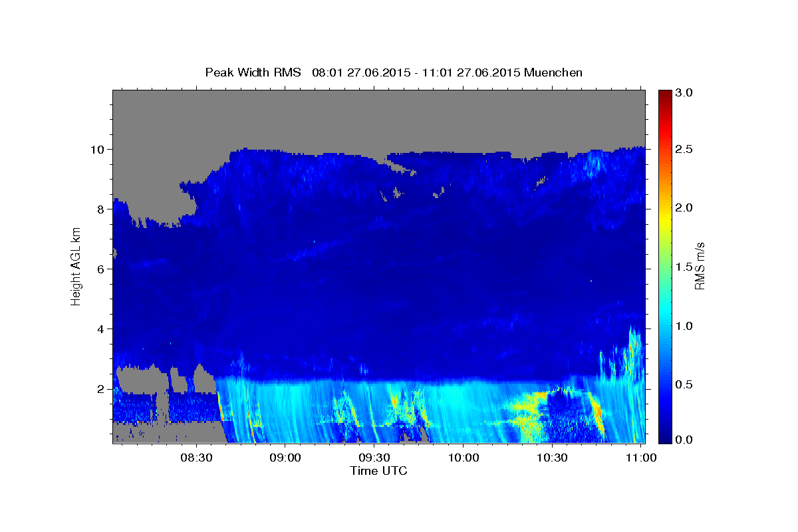
Task: Click the date range '08:01 27.06.2015 - 11:01 27.06.2015' in the title
Action: [416, 72]
